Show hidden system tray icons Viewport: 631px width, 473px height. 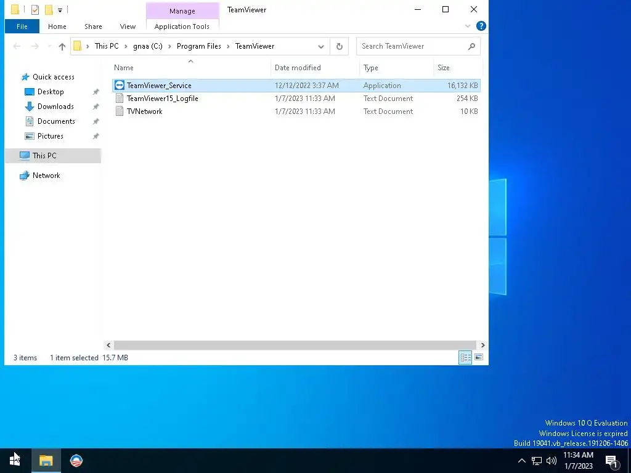(521, 461)
